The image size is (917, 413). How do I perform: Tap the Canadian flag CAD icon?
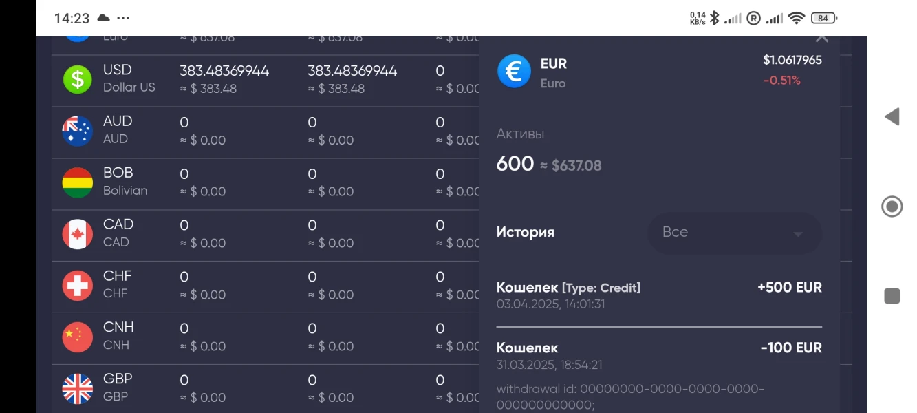(x=78, y=234)
